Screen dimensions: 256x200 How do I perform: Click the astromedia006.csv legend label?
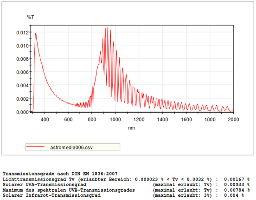71,148
